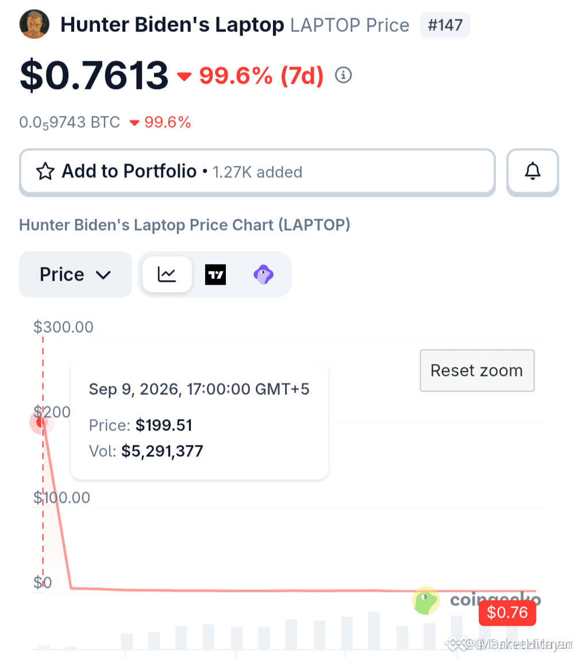577x658 pixels.
Task: Click the #147 rank badge
Action: [x=445, y=25]
